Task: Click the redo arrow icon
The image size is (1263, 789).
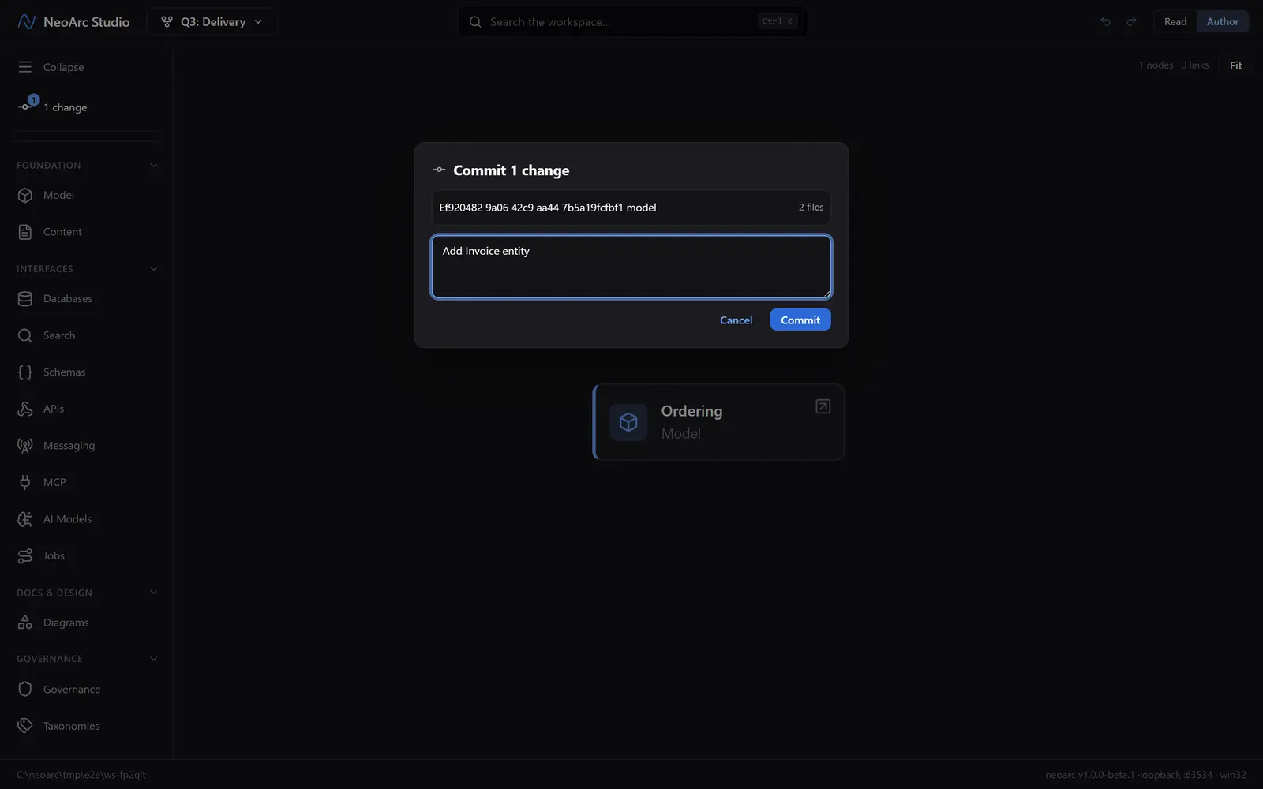Action: (x=1131, y=22)
